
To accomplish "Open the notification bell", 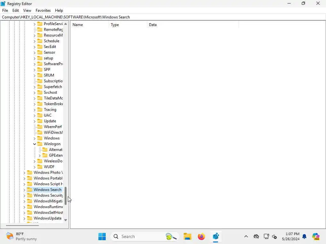I will (x=304, y=236).
